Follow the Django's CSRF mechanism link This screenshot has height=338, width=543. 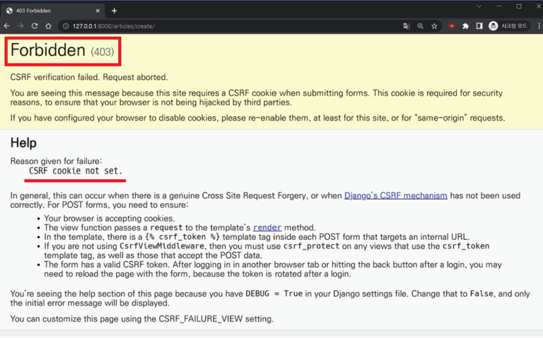395,195
